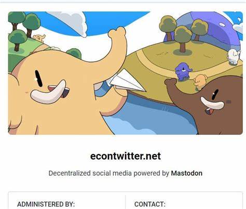This screenshot has height=209, width=246.
Task: Click the gray cloud at top of banner
Action: tap(71, 22)
